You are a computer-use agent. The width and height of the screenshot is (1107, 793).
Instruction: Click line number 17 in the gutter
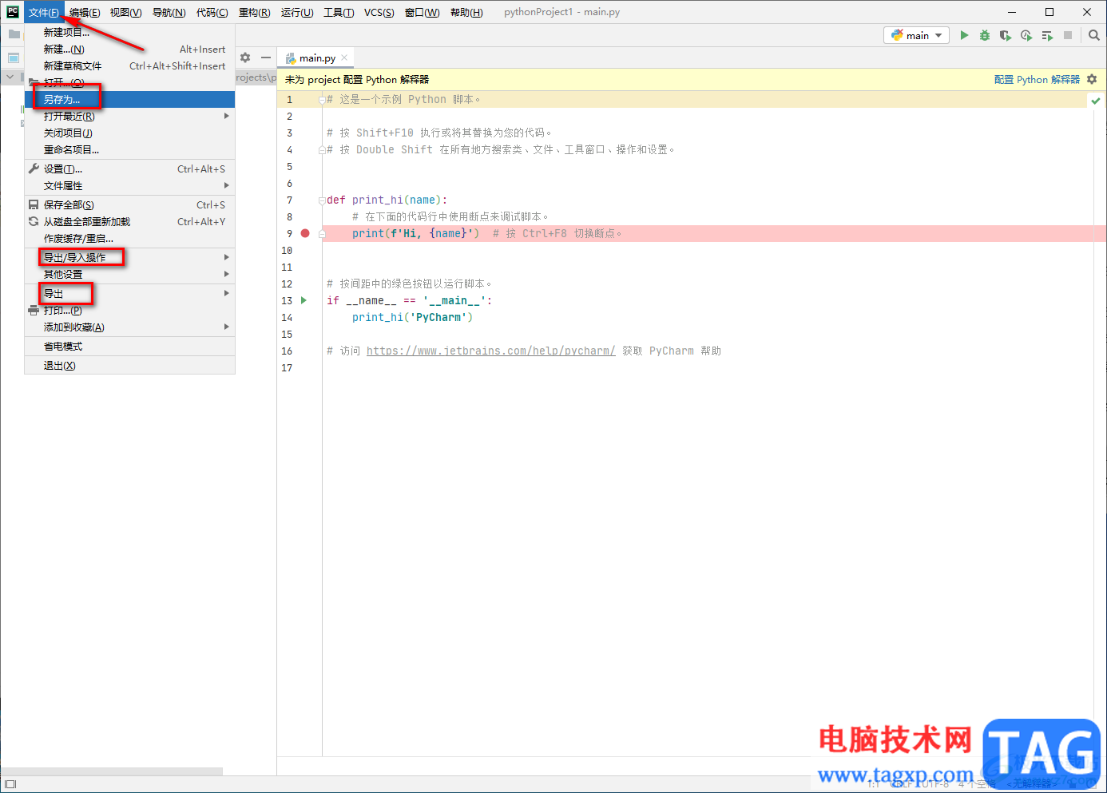(287, 367)
